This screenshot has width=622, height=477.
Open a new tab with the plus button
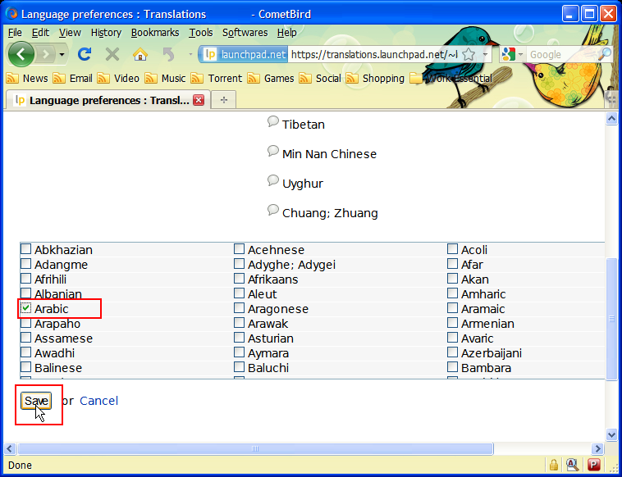click(223, 100)
